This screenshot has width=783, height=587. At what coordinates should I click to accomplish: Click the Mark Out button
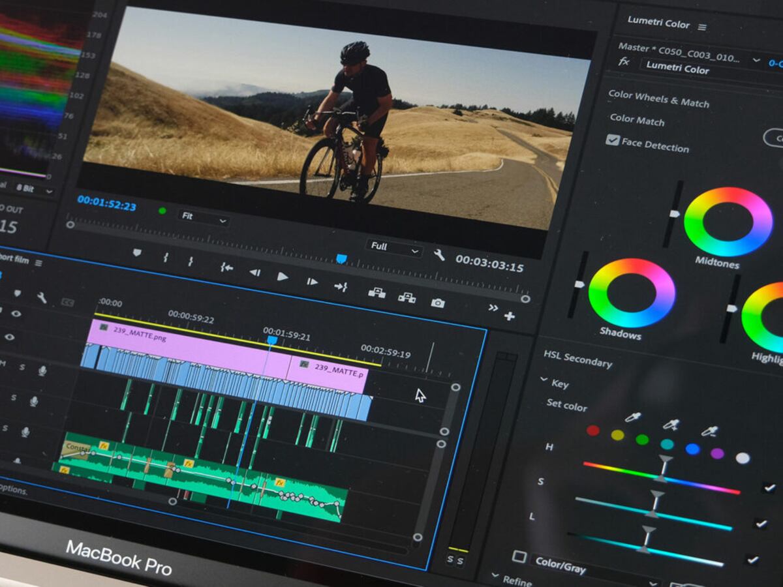191,262
